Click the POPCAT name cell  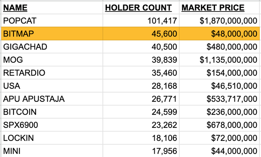click(18, 21)
